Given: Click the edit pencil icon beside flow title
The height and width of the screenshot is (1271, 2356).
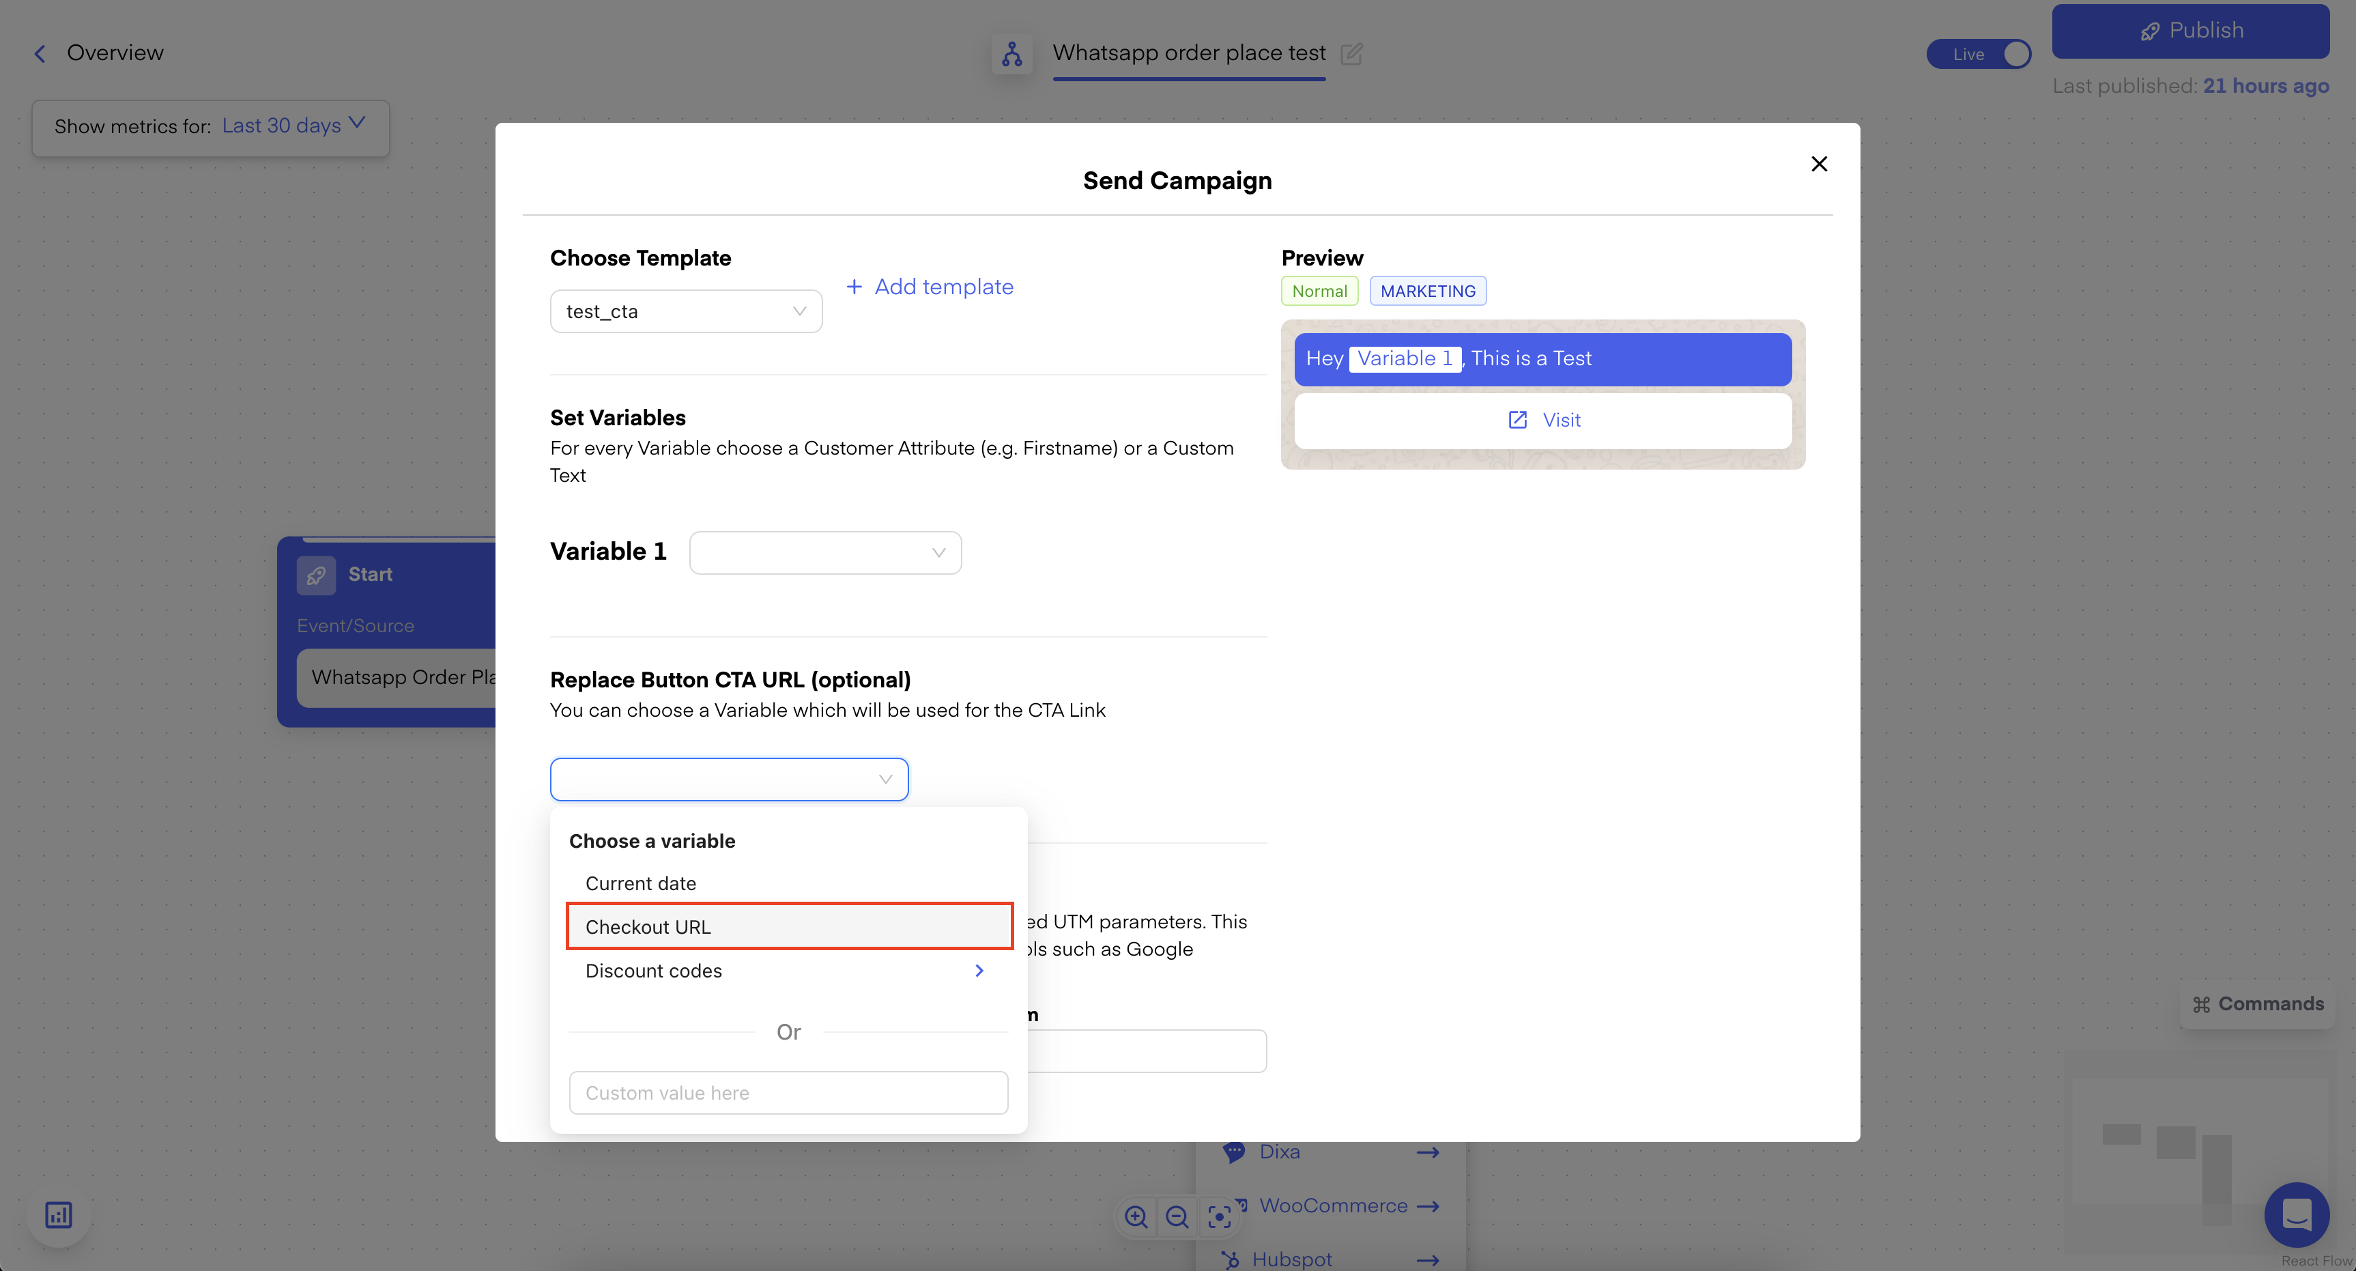Looking at the screenshot, I should point(1351,54).
